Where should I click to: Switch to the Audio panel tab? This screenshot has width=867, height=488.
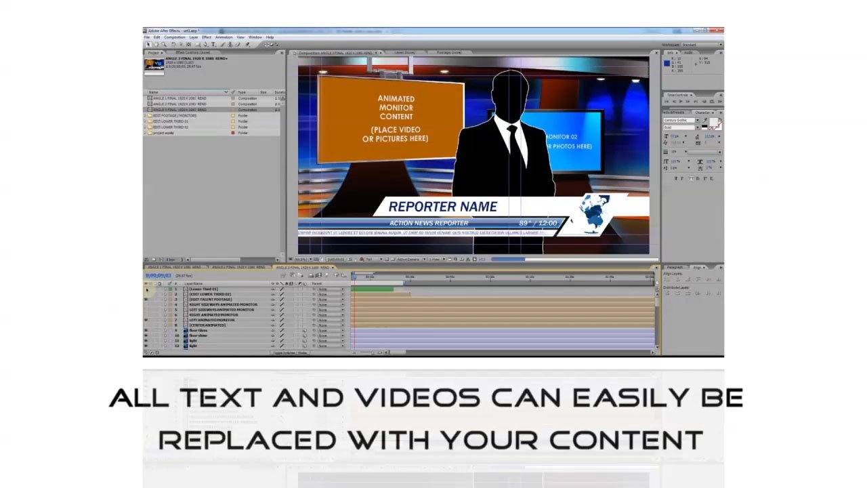tap(689, 53)
